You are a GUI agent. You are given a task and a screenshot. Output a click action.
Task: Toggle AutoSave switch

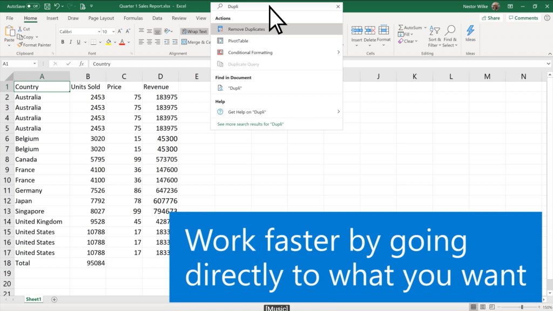[x=33, y=6]
